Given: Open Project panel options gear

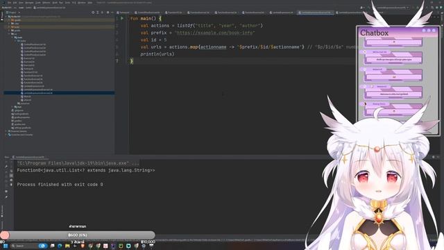Looking at the screenshot, I should 108,12.
